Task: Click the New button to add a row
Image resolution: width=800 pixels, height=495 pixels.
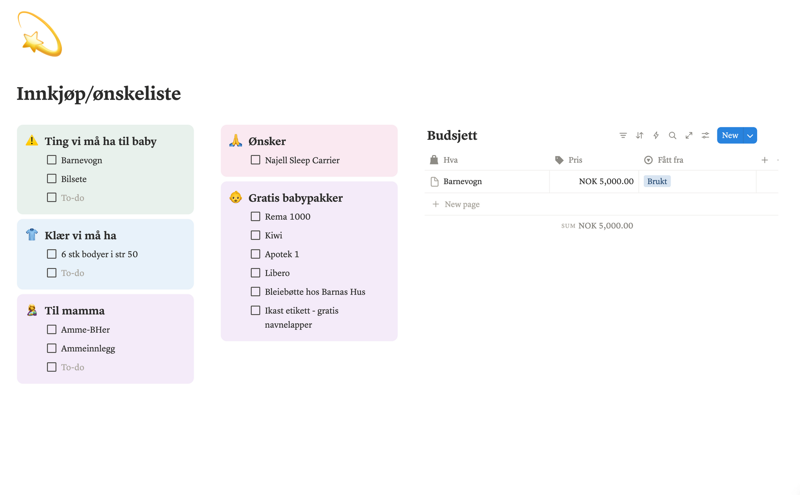Action: pyautogui.click(x=729, y=135)
